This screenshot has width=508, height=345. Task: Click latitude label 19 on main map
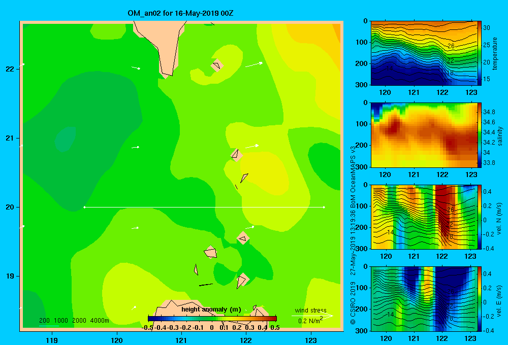point(10,276)
